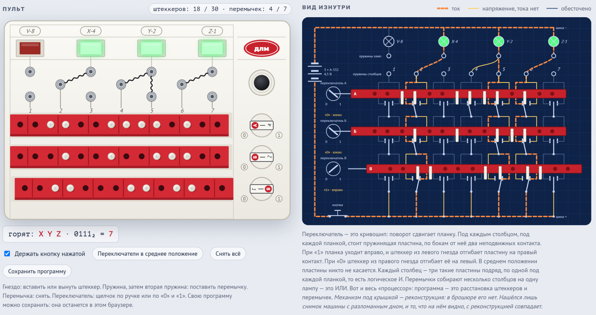Remove the jumper from spring 6 to Z-1
Viewport: 596px width, 315px height.
(197, 78)
